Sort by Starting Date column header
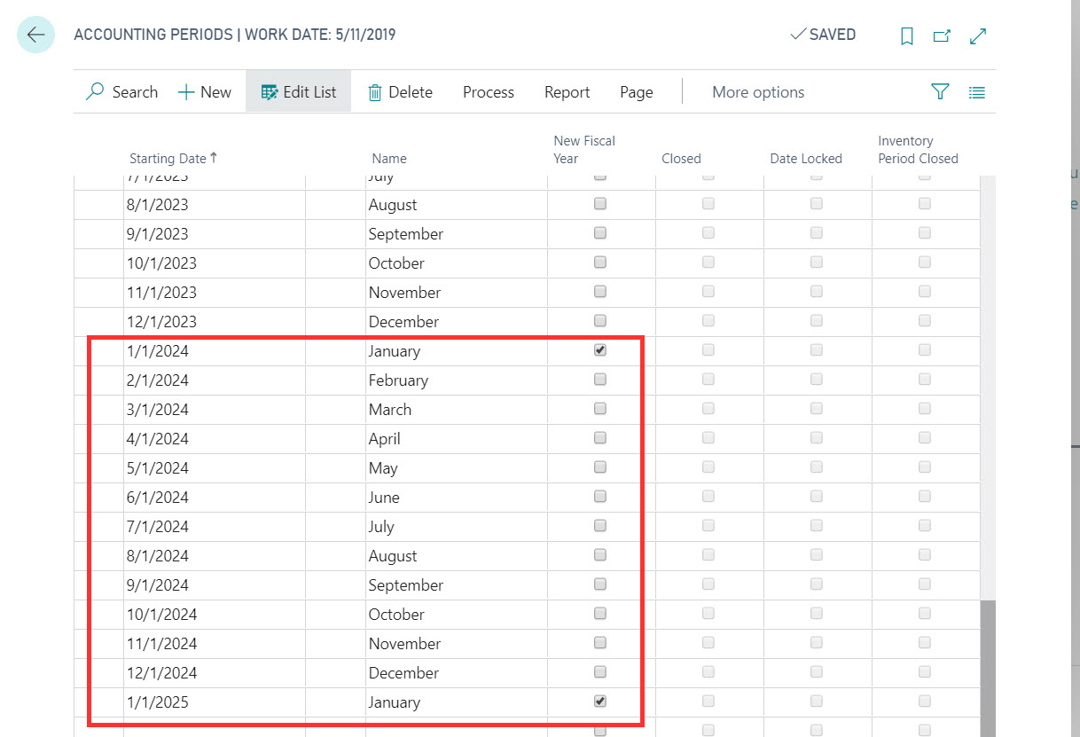1080x737 pixels. click(x=168, y=159)
